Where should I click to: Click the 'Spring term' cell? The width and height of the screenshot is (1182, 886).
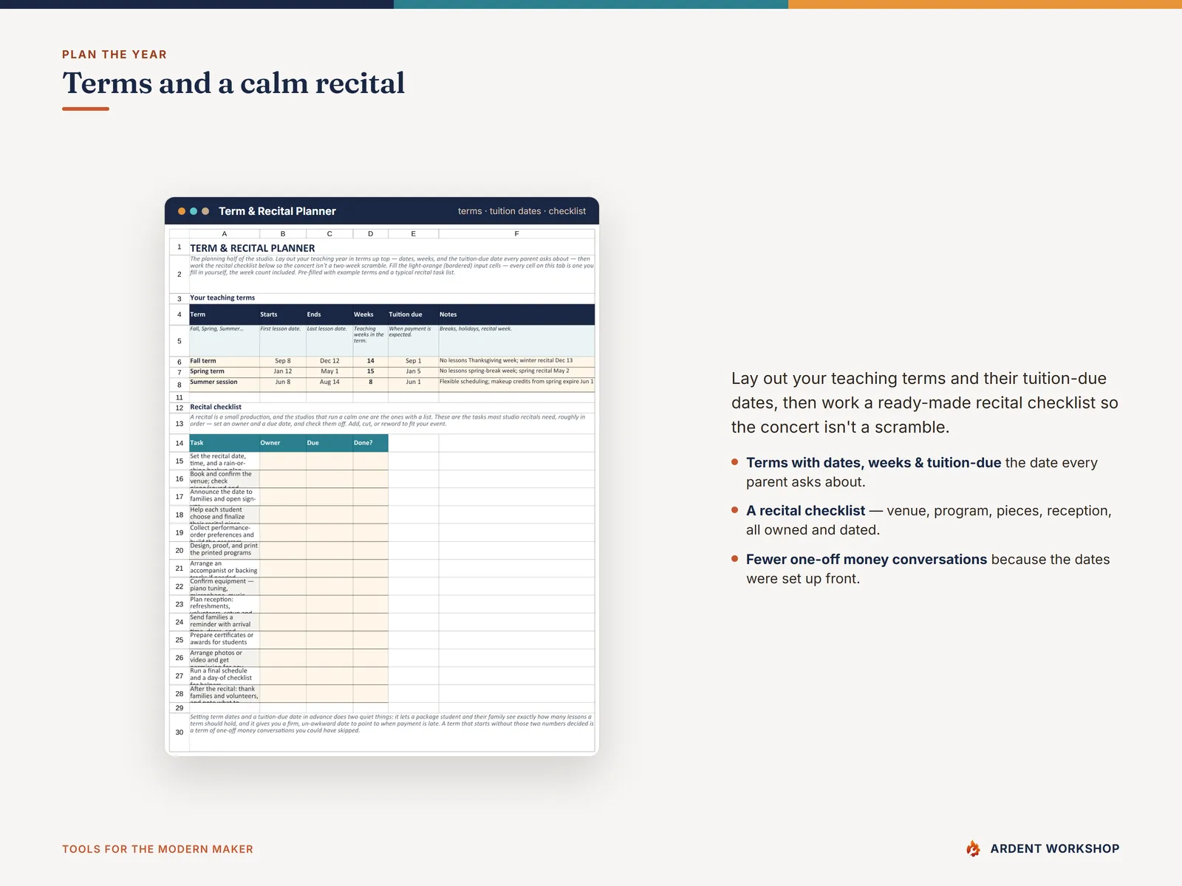tap(225, 371)
